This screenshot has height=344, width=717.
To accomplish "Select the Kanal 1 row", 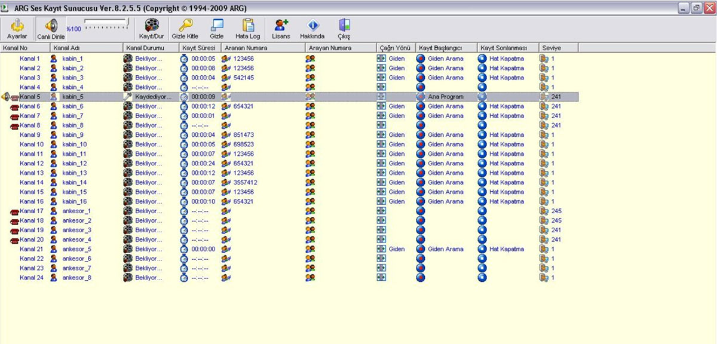I will pyautogui.click(x=30, y=59).
